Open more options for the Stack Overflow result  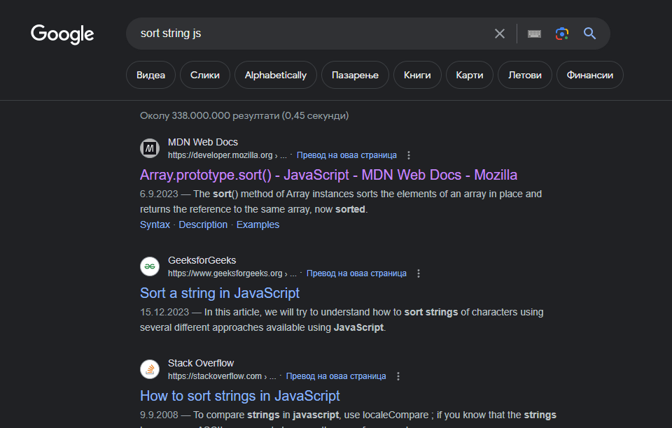tap(398, 376)
